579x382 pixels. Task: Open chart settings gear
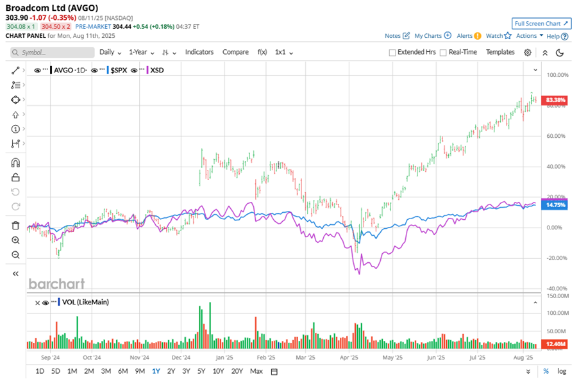[x=528, y=53]
